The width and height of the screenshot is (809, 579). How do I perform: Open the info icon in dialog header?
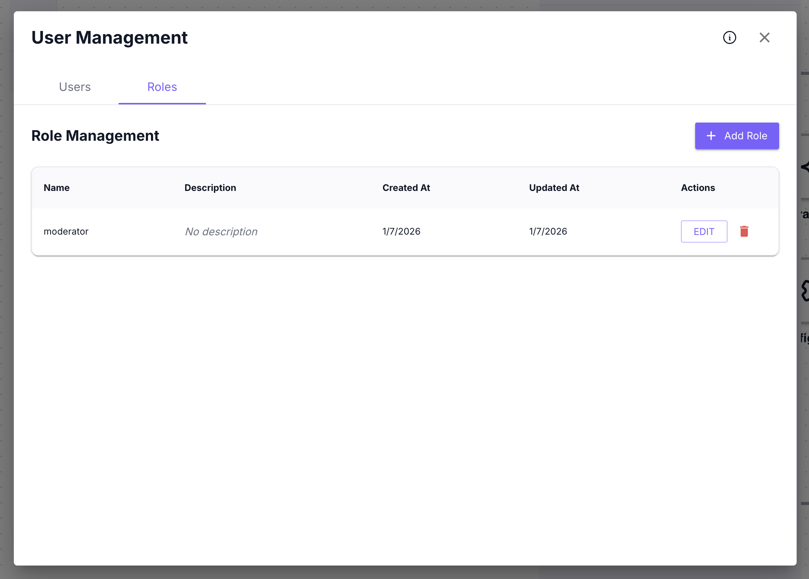(x=729, y=37)
